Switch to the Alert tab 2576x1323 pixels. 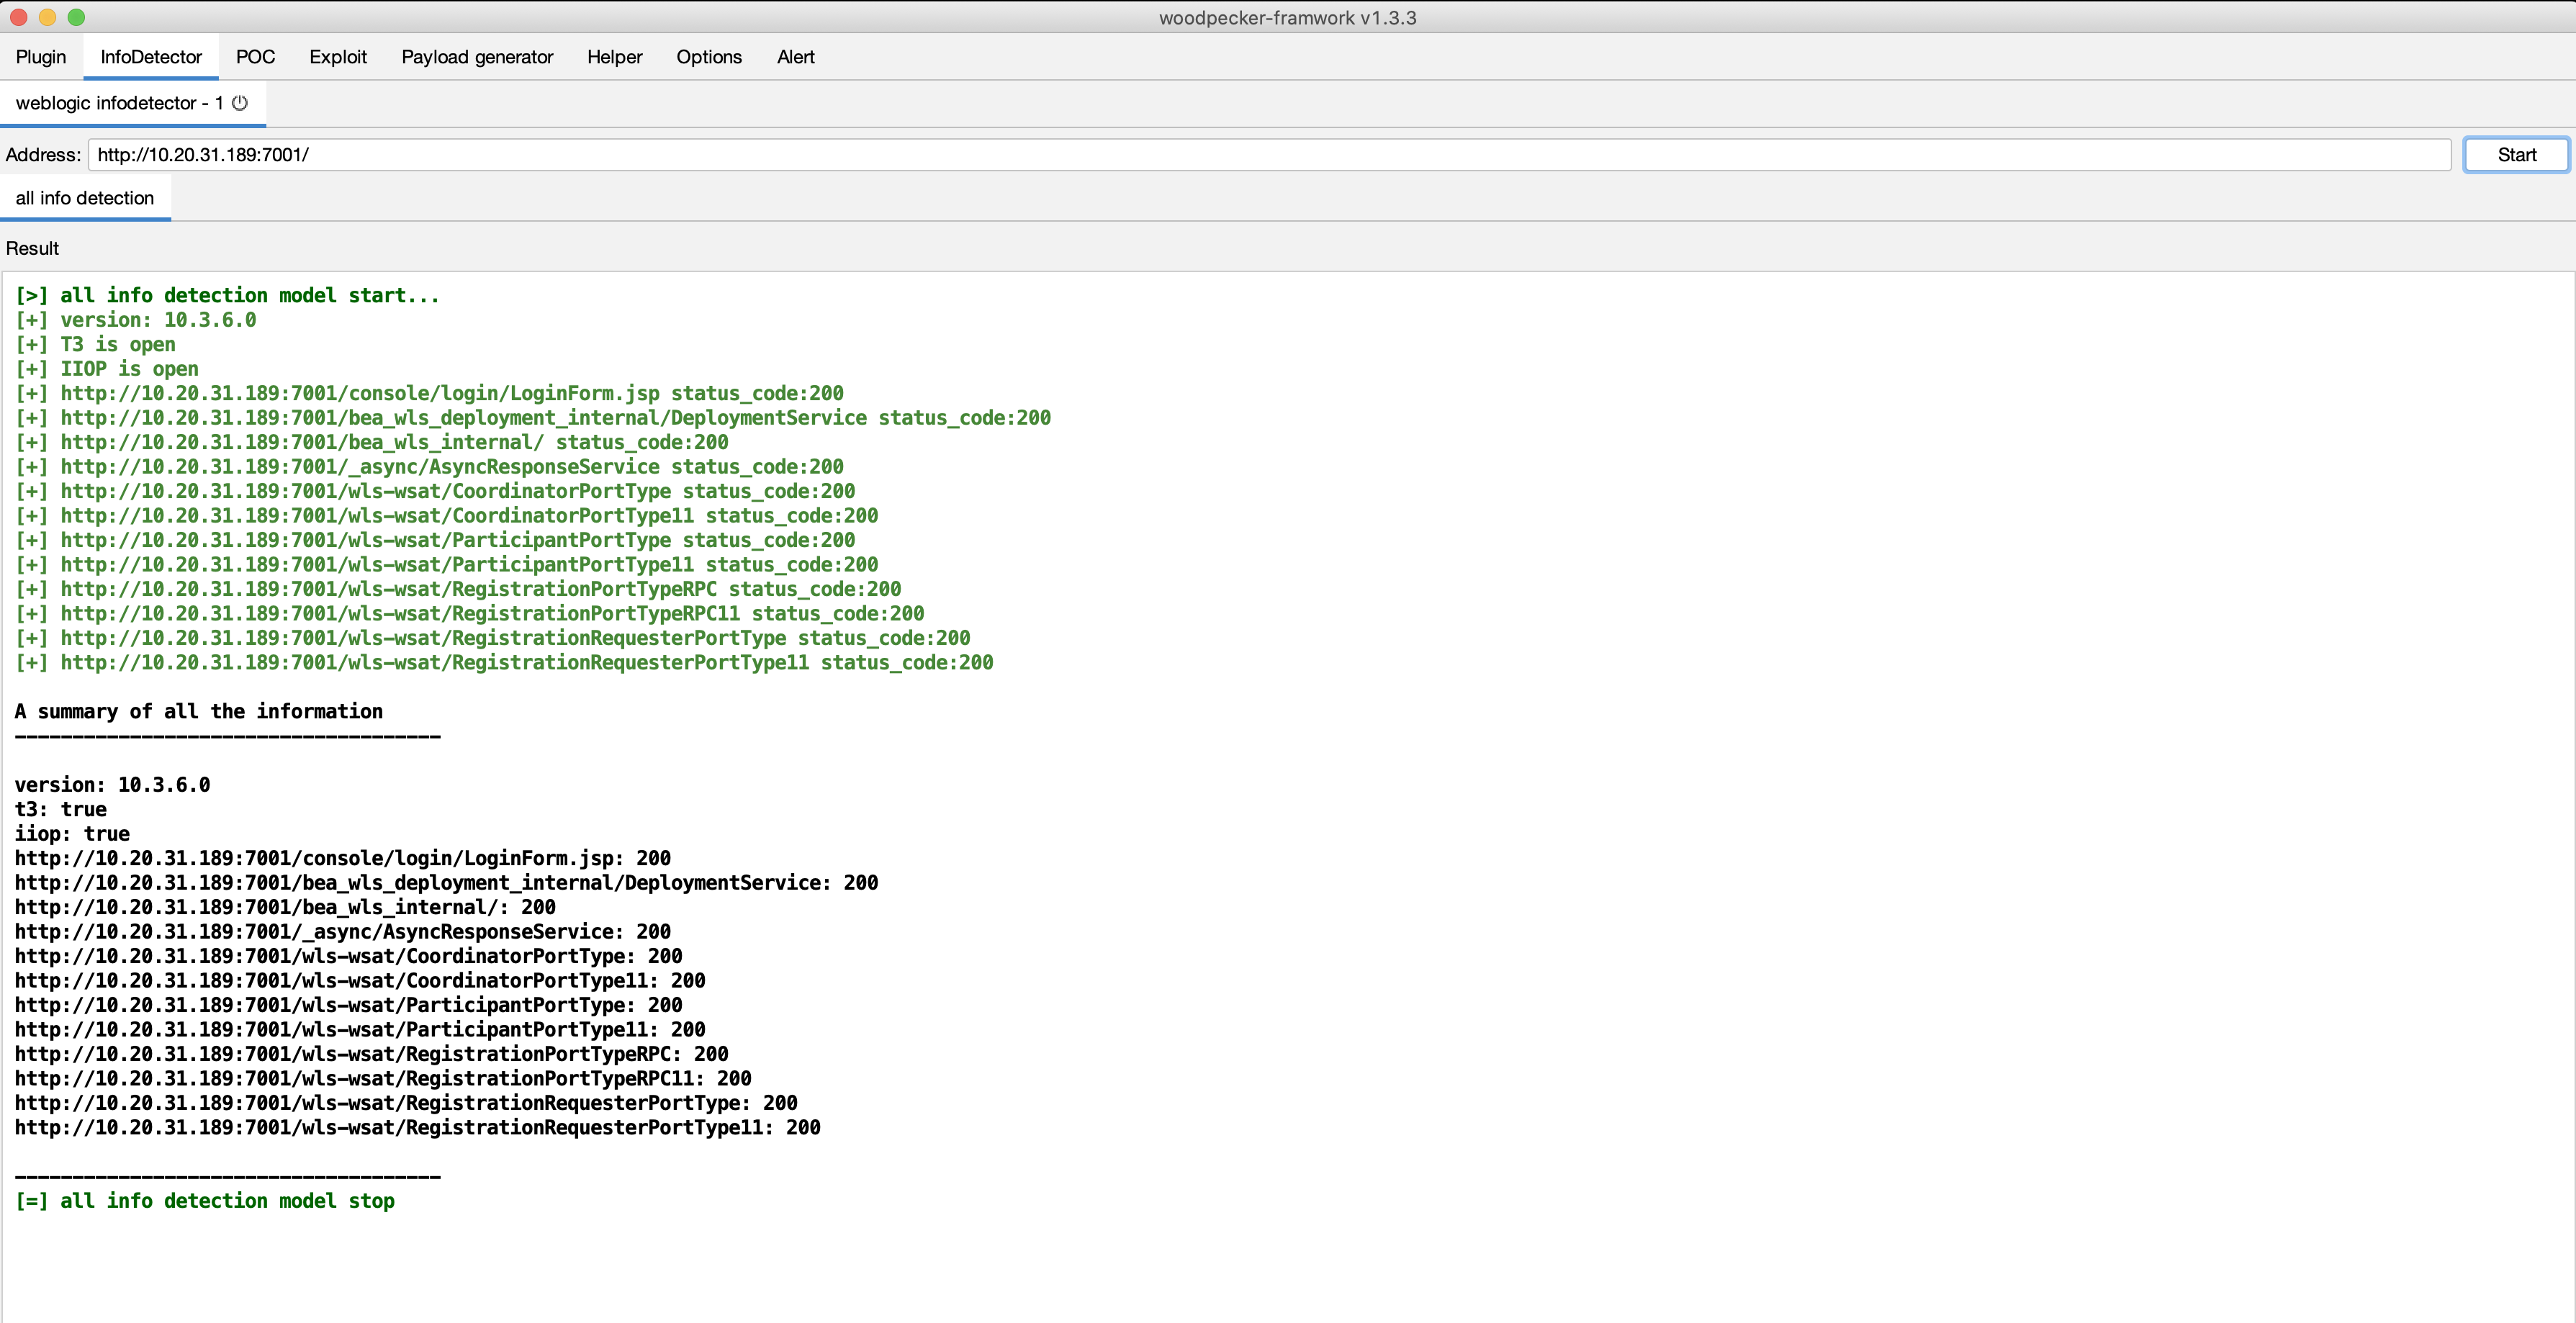point(796,57)
